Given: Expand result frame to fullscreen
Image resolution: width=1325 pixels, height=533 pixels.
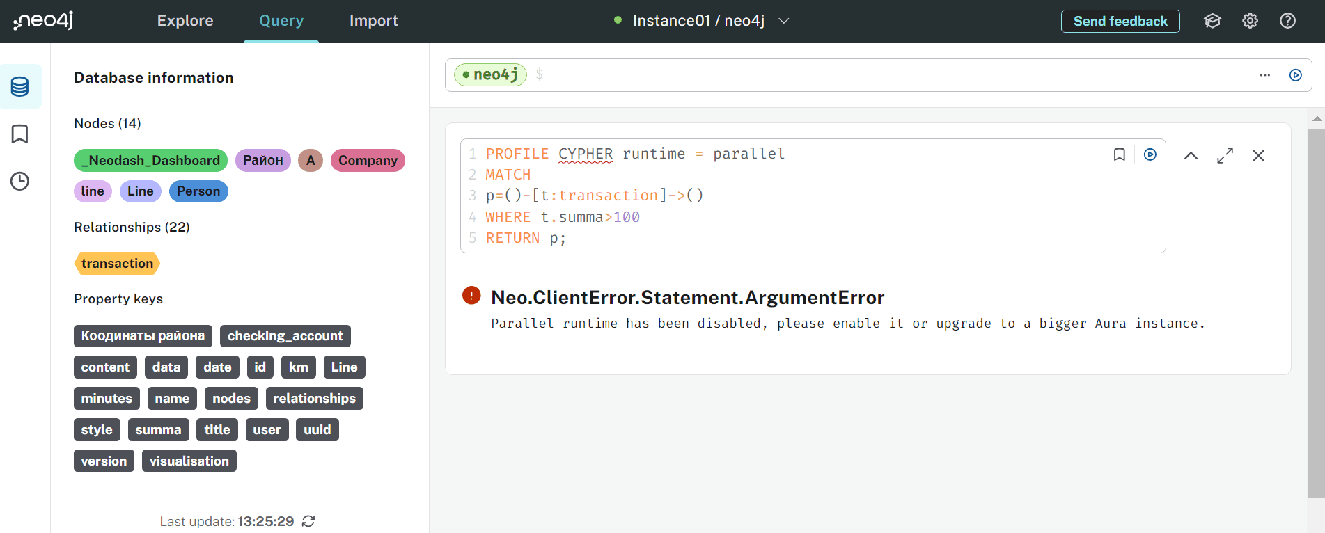Looking at the screenshot, I should click(1225, 156).
